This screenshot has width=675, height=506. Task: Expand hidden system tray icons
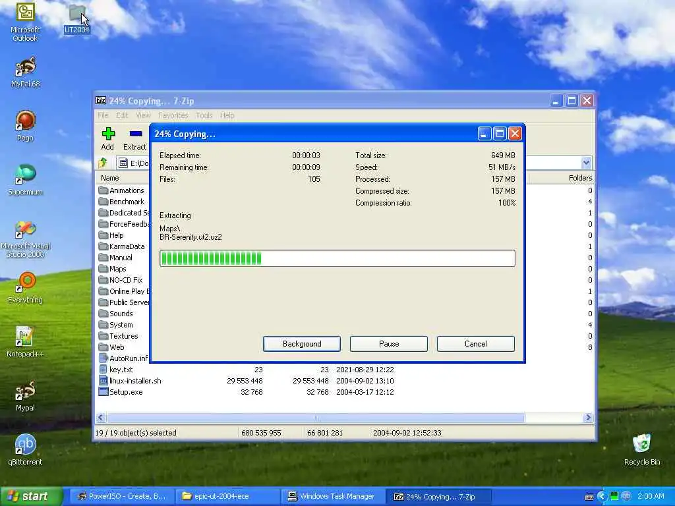pos(601,497)
